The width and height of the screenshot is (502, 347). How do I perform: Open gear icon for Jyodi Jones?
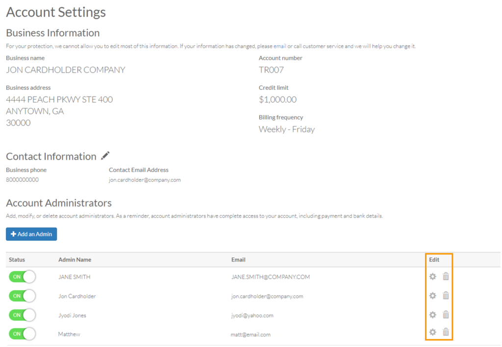432,315
